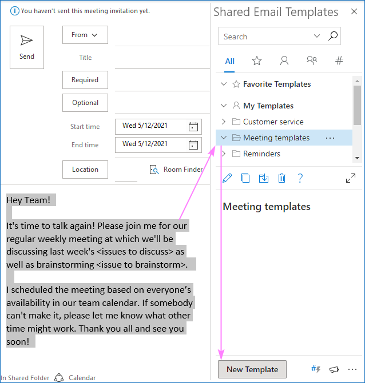The height and width of the screenshot is (383, 365).
Task: Click the Expand pane arrows icon
Action: (x=351, y=178)
